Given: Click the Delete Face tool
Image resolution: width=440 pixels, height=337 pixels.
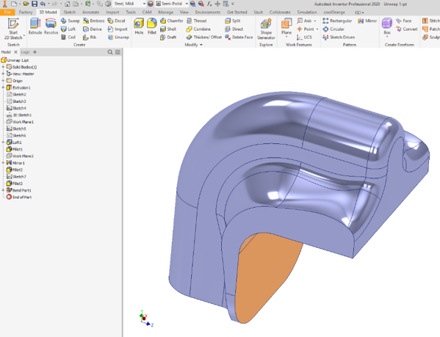Looking at the screenshot, I should 239,37.
